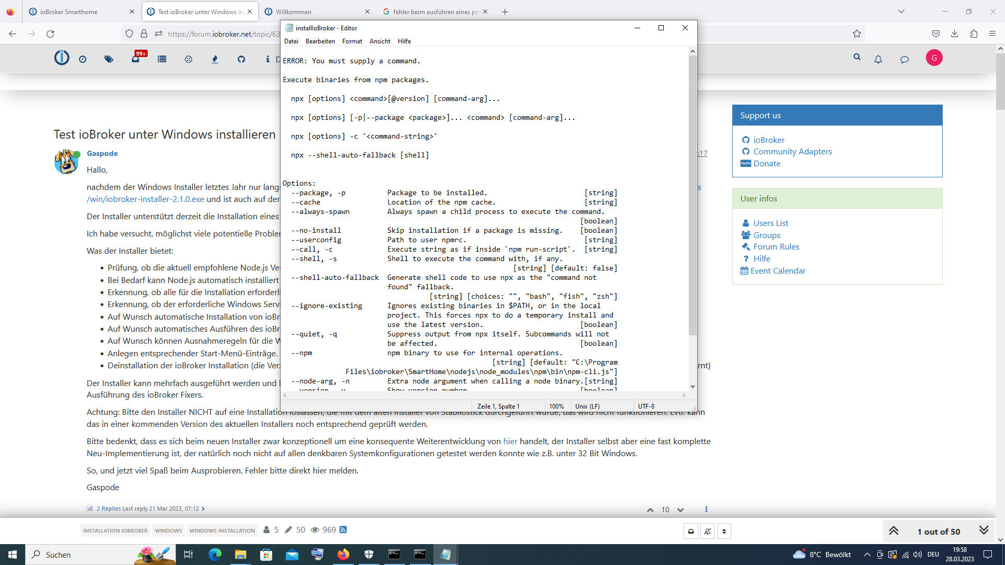The width and height of the screenshot is (1005, 565).
Task: Click the Gaspode author name link
Action: click(x=102, y=153)
